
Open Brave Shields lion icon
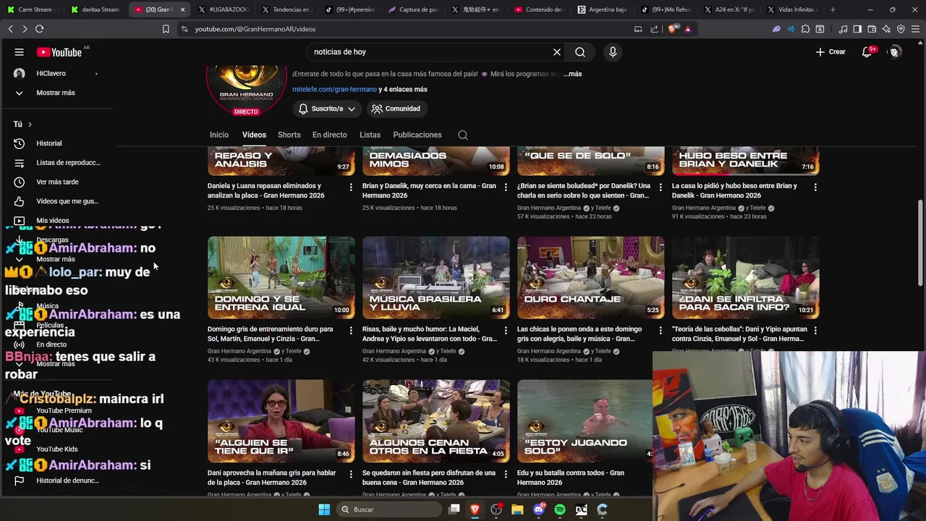[x=674, y=29]
